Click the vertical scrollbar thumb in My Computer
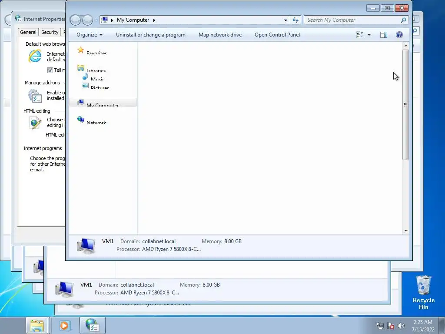The height and width of the screenshot is (334, 445). [405, 105]
